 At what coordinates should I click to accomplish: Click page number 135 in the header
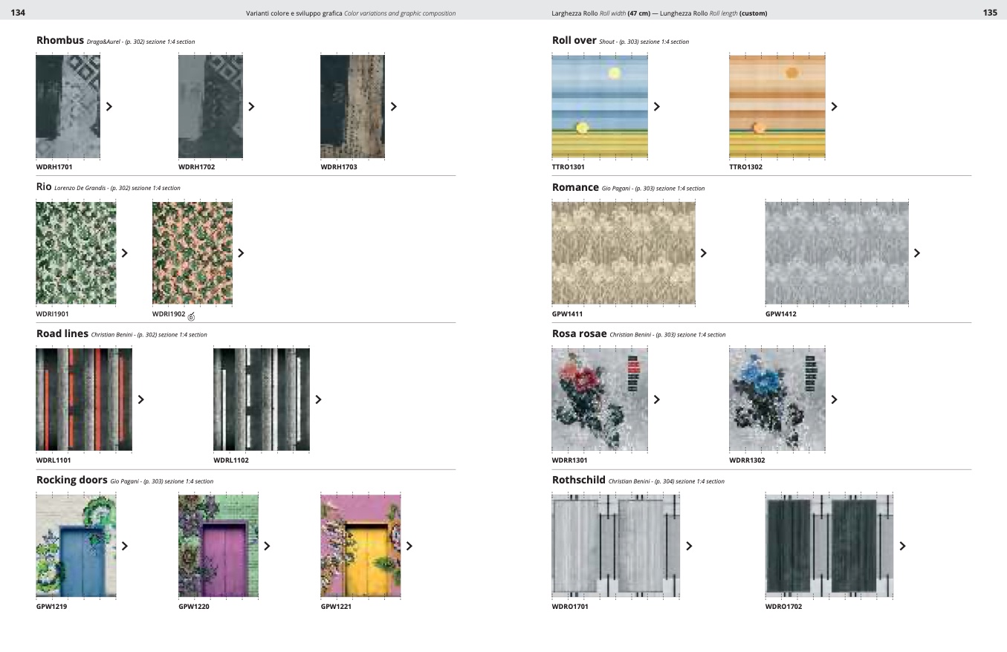(989, 13)
